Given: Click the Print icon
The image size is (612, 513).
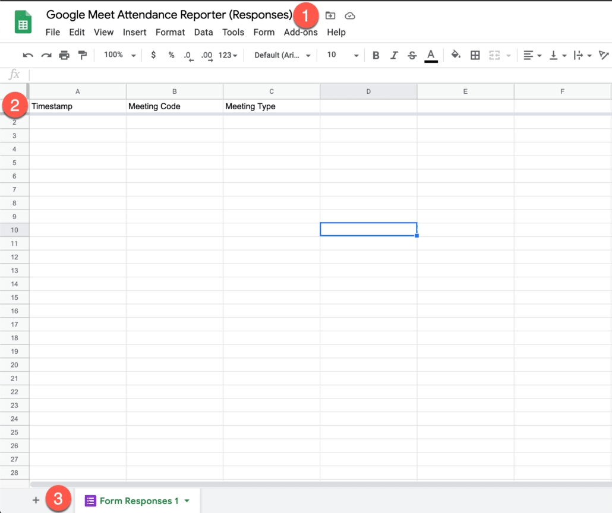Looking at the screenshot, I should click(x=64, y=55).
